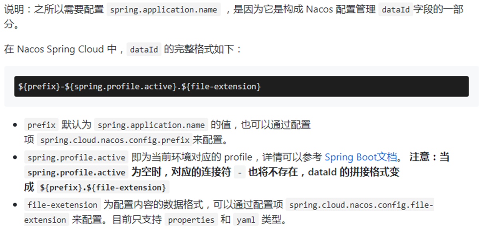This screenshot has width=485, height=229.
Task: Click the dark dataId format code block
Action: point(241,86)
